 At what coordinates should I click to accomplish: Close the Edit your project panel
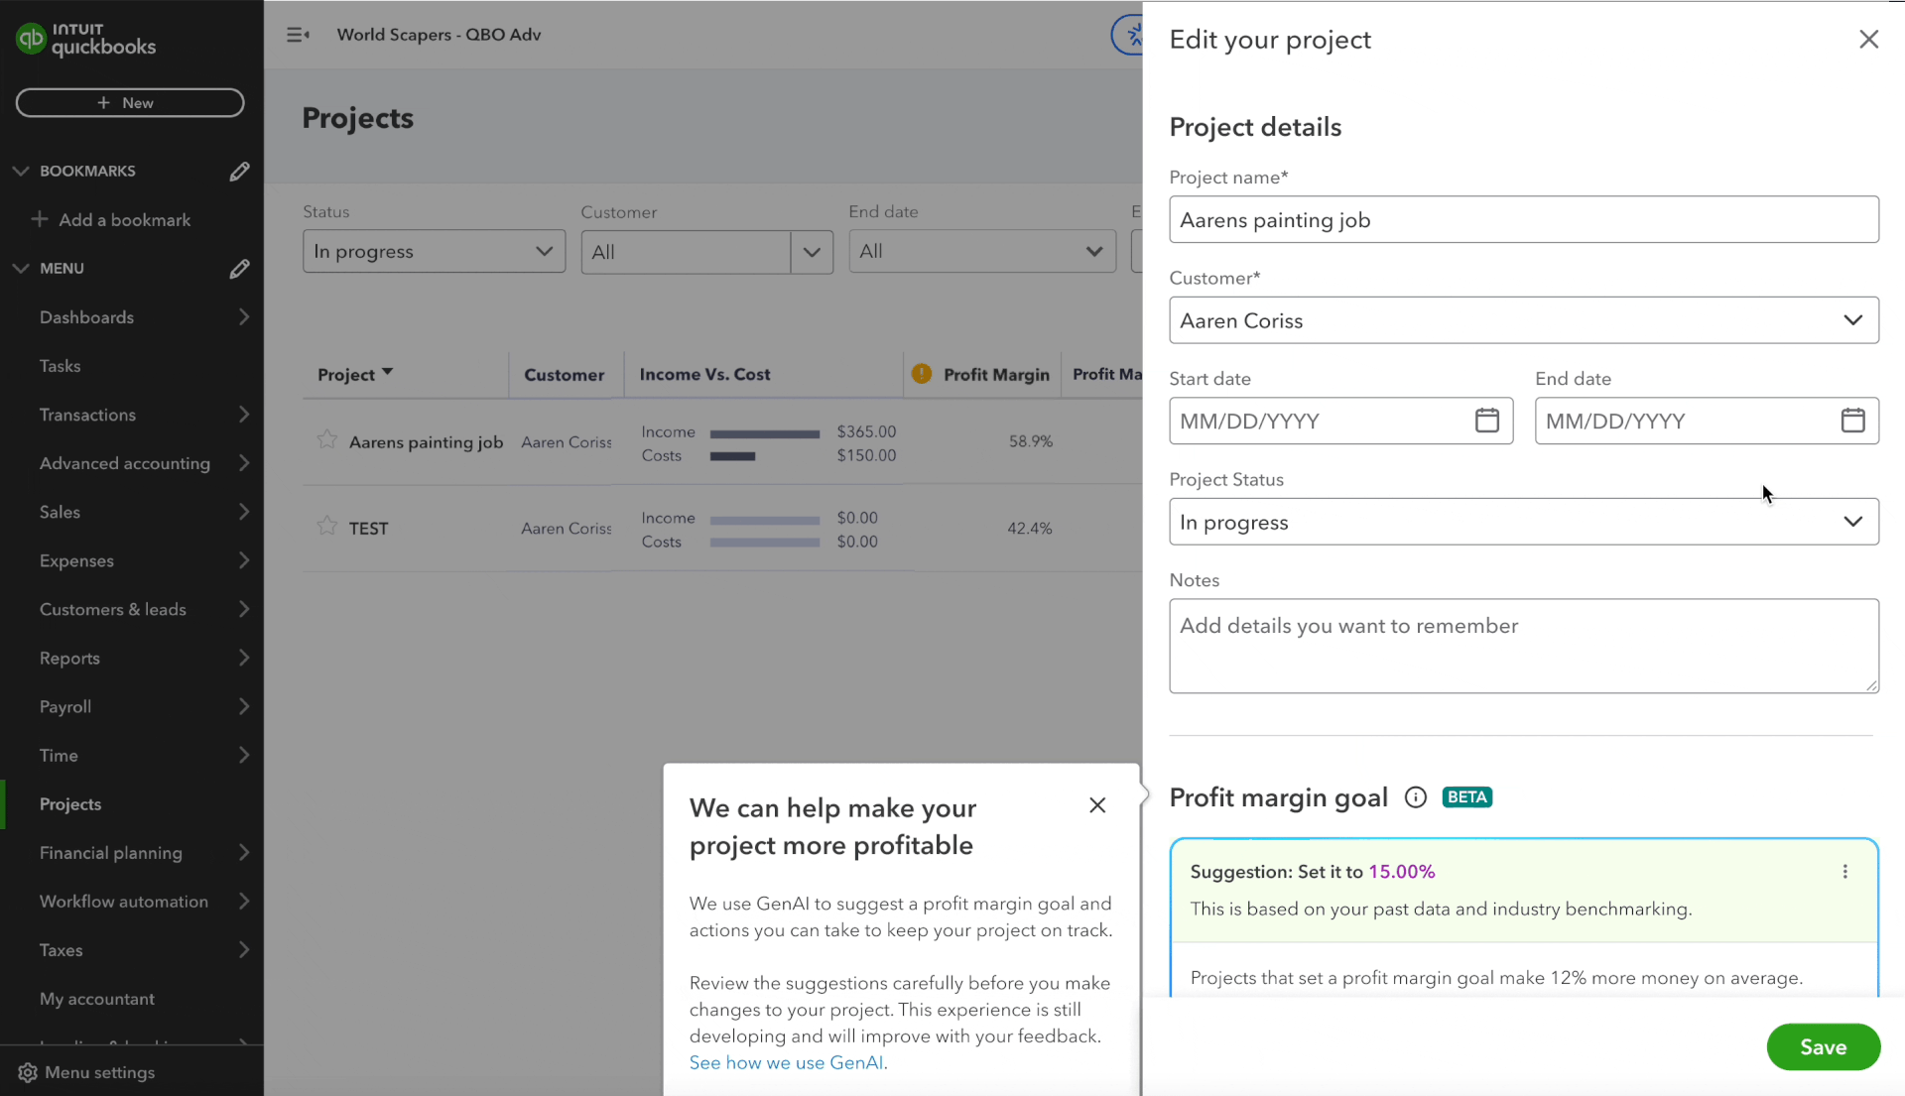1868,39
